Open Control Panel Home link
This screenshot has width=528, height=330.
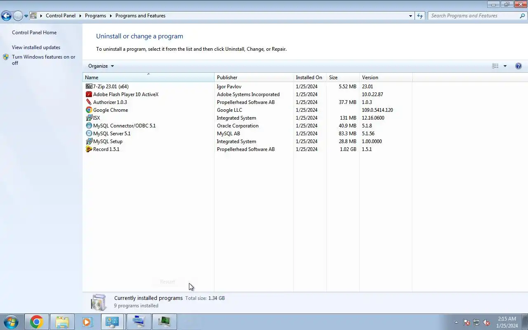coord(34,33)
